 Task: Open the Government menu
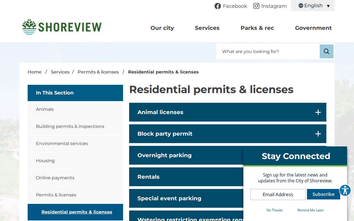pos(313,28)
